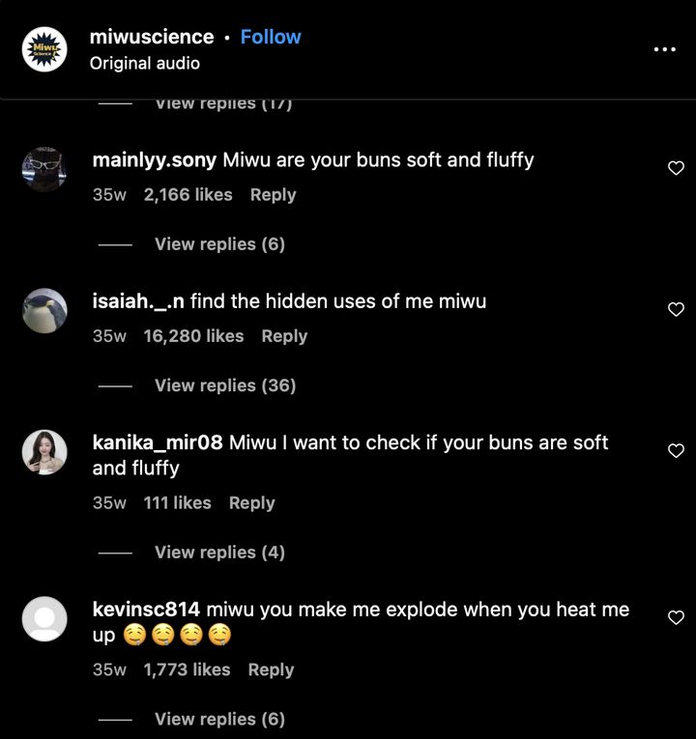This screenshot has width=696, height=739.
Task: Expand View replies (36) thread
Action: pyautogui.click(x=224, y=385)
